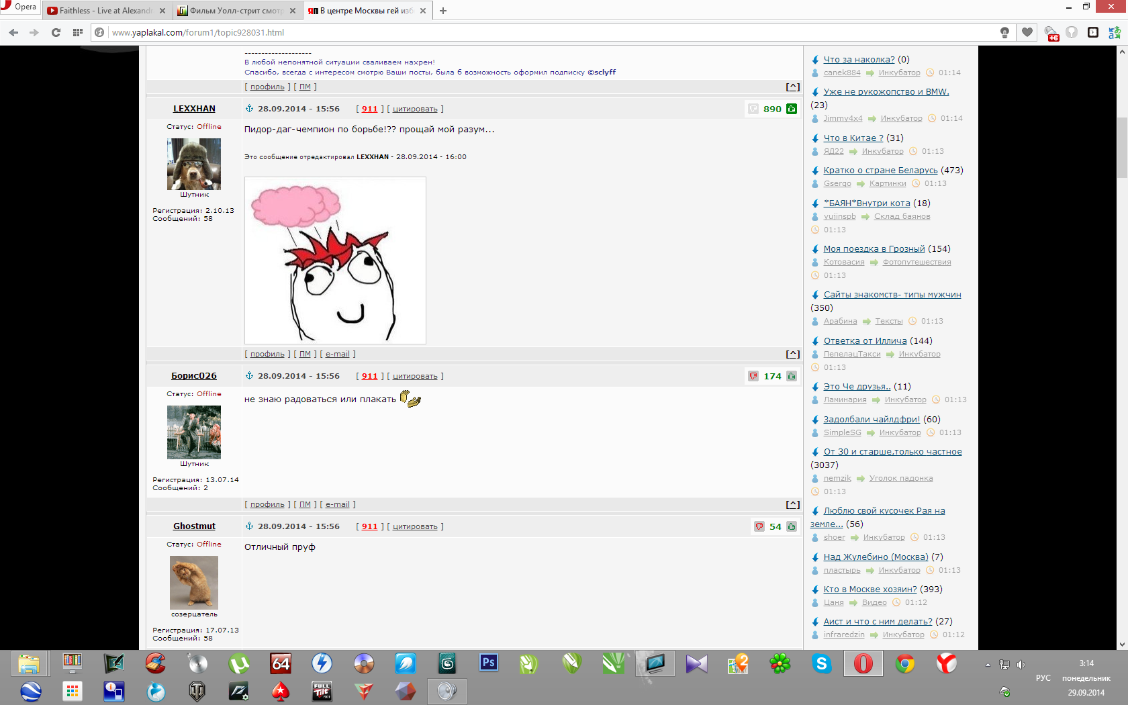Upvote LEXXHAN's post rated 890
Screen dimensions: 1128x705
(x=792, y=109)
